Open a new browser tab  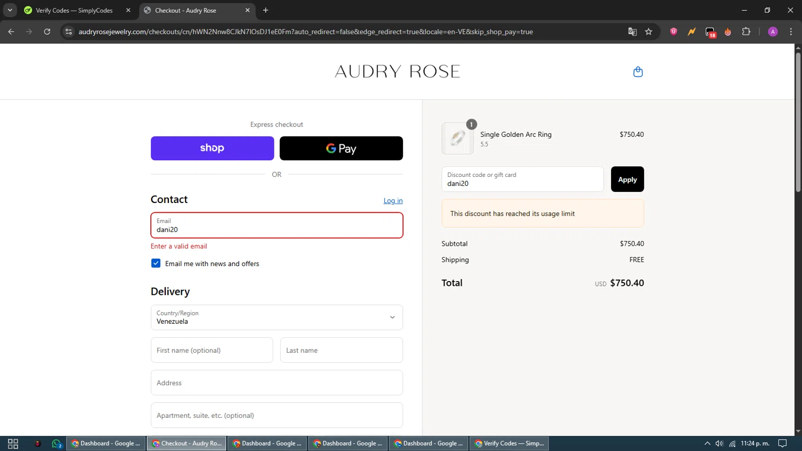[266, 10]
